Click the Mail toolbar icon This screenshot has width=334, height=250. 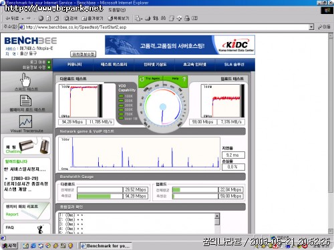[138, 19]
